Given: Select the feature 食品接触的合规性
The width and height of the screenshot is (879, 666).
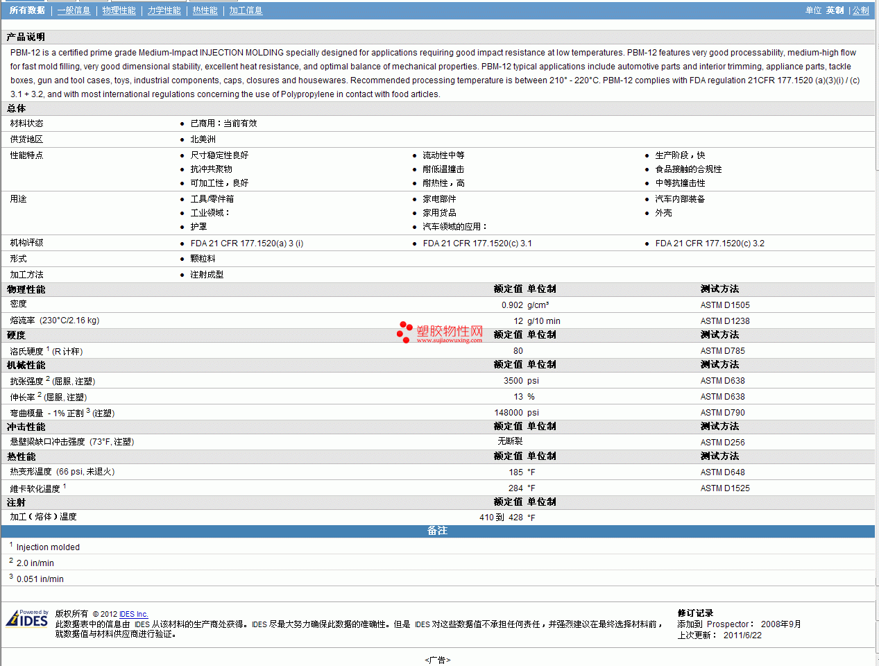Looking at the screenshot, I should 688,169.
